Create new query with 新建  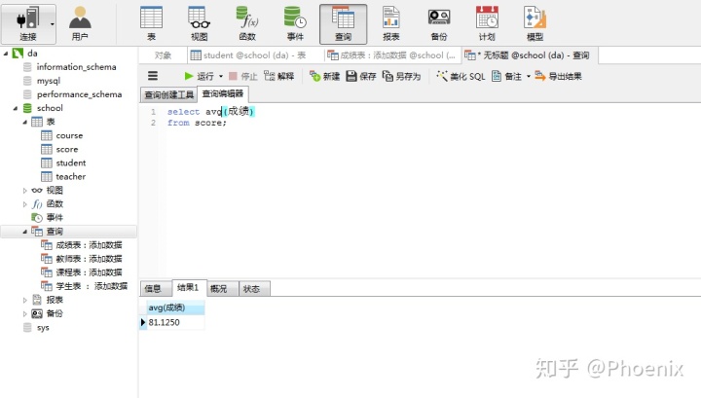tap(324, 76)
